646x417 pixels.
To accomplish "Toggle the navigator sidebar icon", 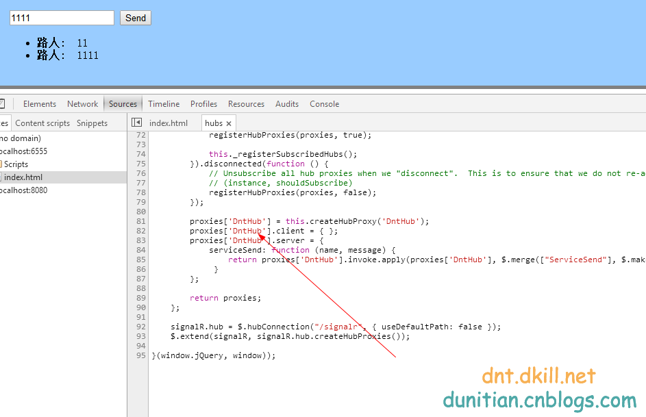I will point(136,123).
